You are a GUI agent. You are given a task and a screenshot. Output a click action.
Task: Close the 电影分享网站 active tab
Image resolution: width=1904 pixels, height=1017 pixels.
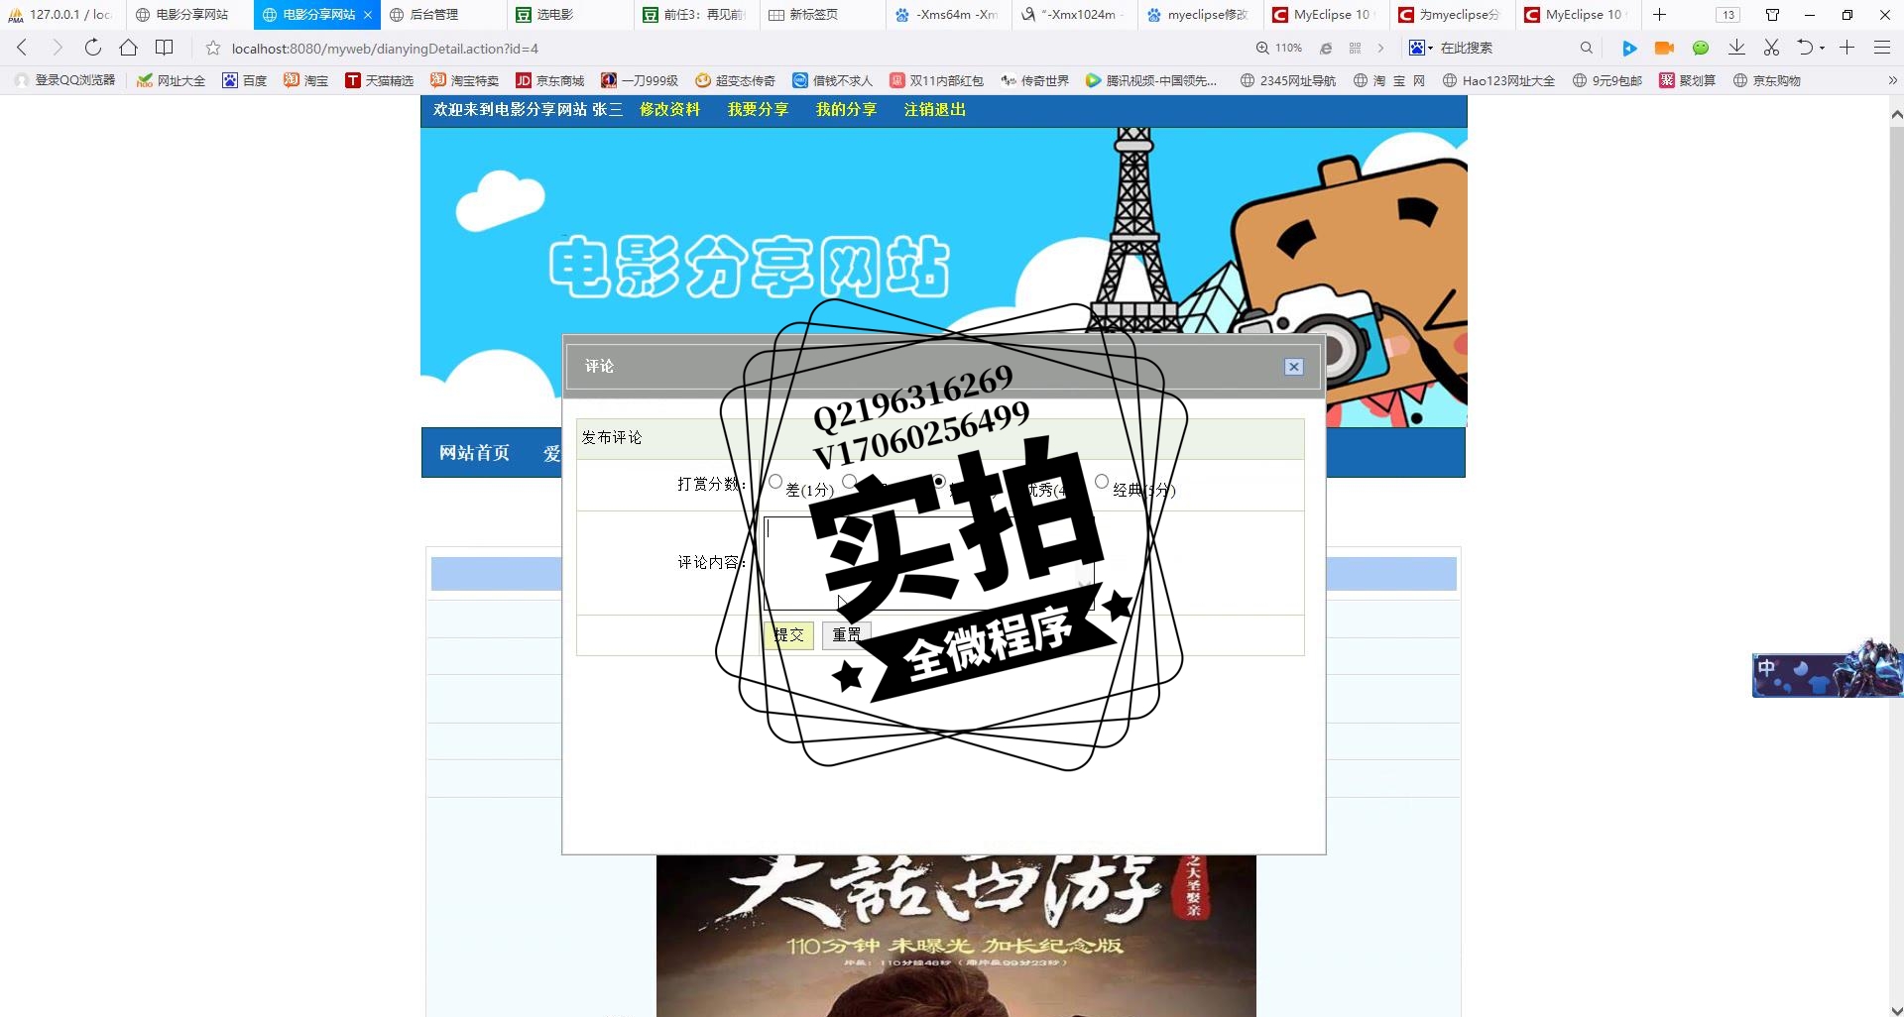coord(368,15)
